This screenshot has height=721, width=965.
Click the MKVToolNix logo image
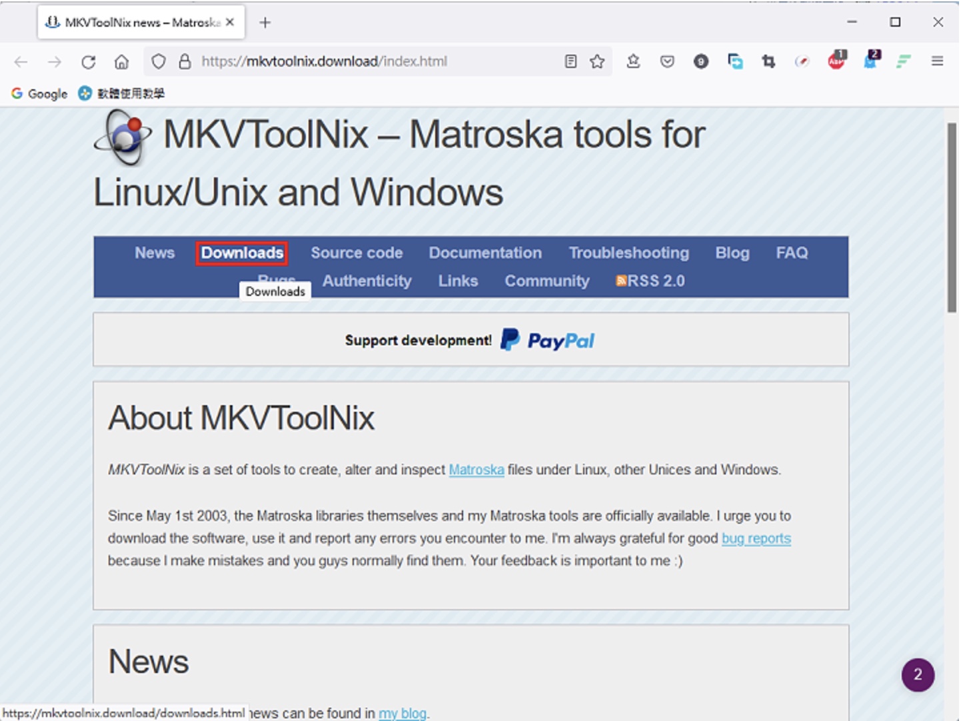pos(124,137)
